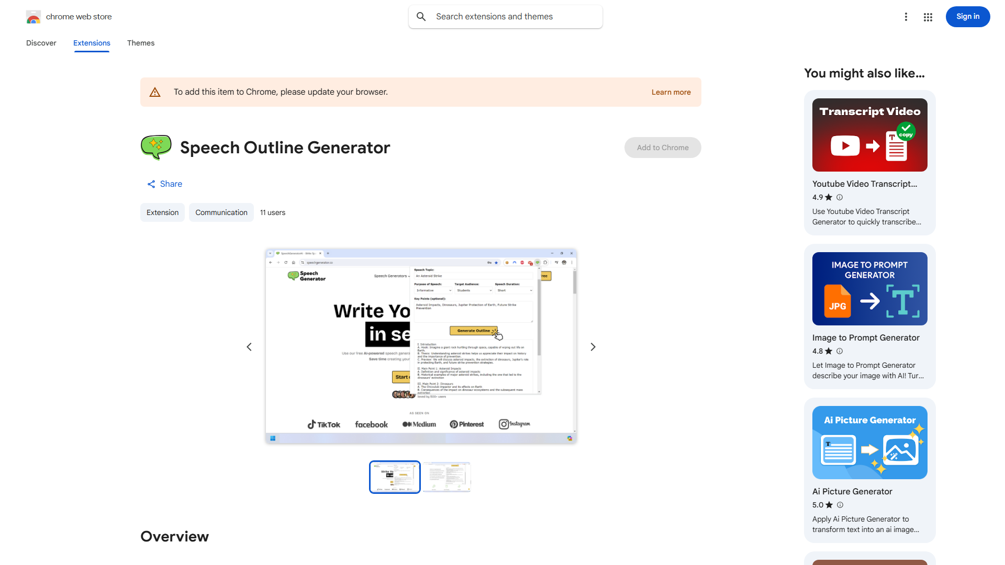The width and height of the screenshot is (1005, 565).
Task: Click info icon next to 4.9 rating
Action: tap(840, 197)
